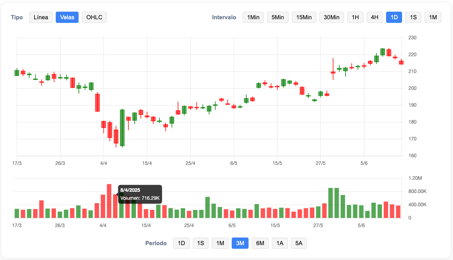Change período to 1S
The height and width of the screenshot is (260, 453).
200,243
